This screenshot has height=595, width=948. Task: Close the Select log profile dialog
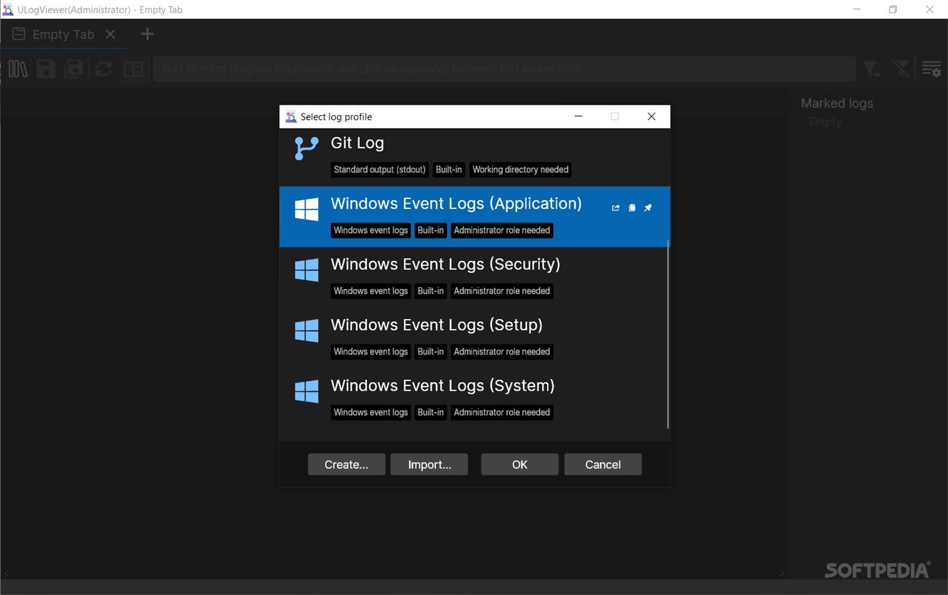[x=651, y=117]
